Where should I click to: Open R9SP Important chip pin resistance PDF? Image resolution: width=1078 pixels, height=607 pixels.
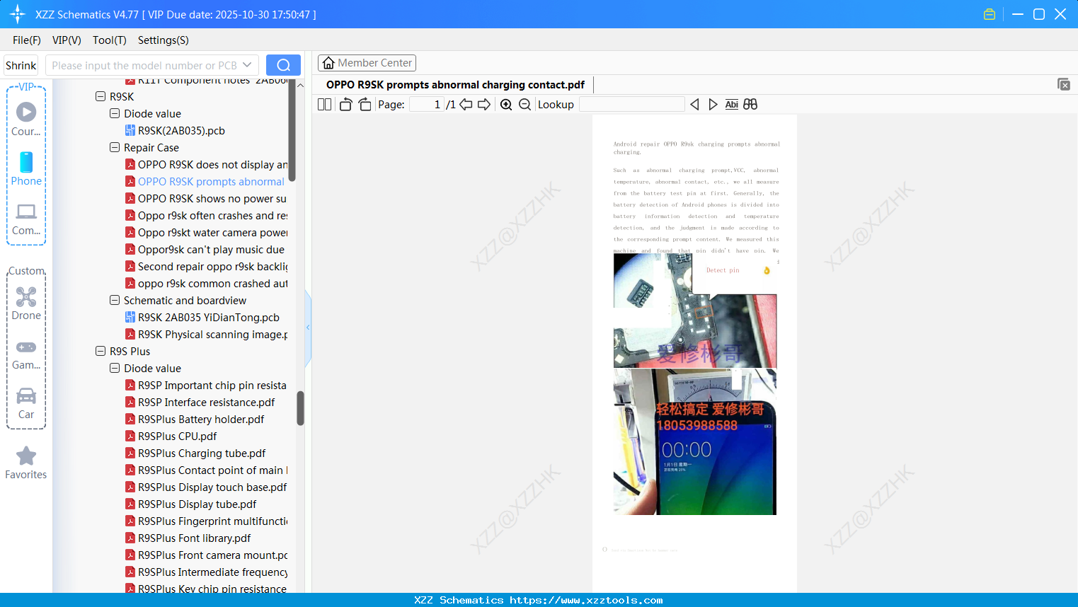click(206, 385)
